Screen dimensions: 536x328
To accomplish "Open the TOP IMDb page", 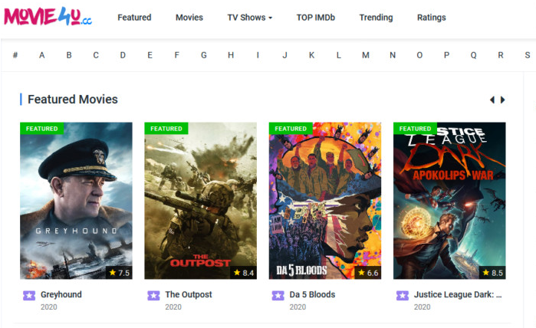I will 315,18.
